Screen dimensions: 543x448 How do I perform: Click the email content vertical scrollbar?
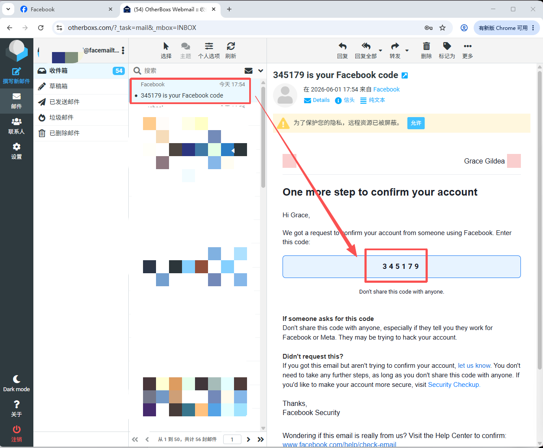click(x=540, y=220)
